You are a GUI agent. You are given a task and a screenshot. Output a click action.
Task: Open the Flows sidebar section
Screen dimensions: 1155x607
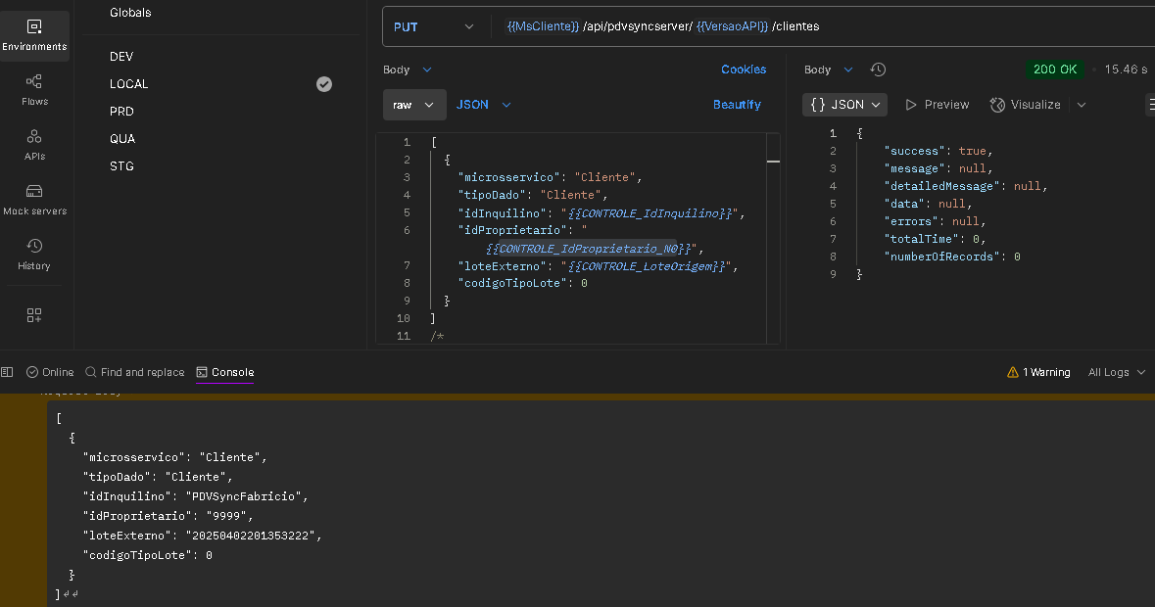(34, 90)
